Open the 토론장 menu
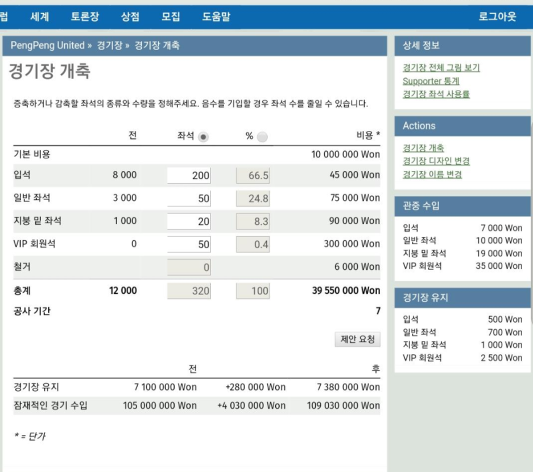 85,17
